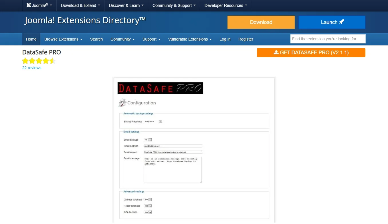Expand the Community dropdown in blue navbar
The image size is (388, 224).
(122, 39)
